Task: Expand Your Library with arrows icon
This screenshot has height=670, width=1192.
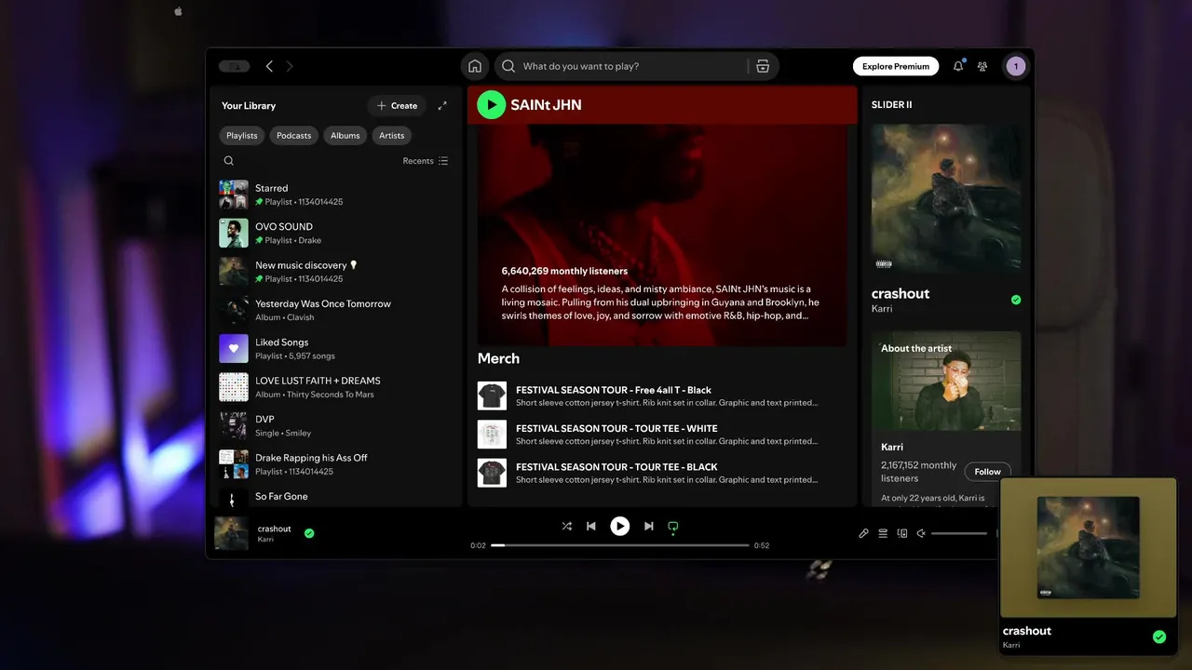Action: [442, 106]
